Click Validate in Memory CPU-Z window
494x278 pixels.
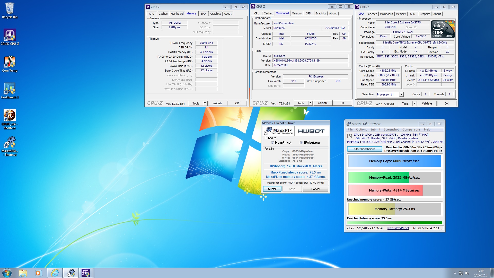point(217,103)
